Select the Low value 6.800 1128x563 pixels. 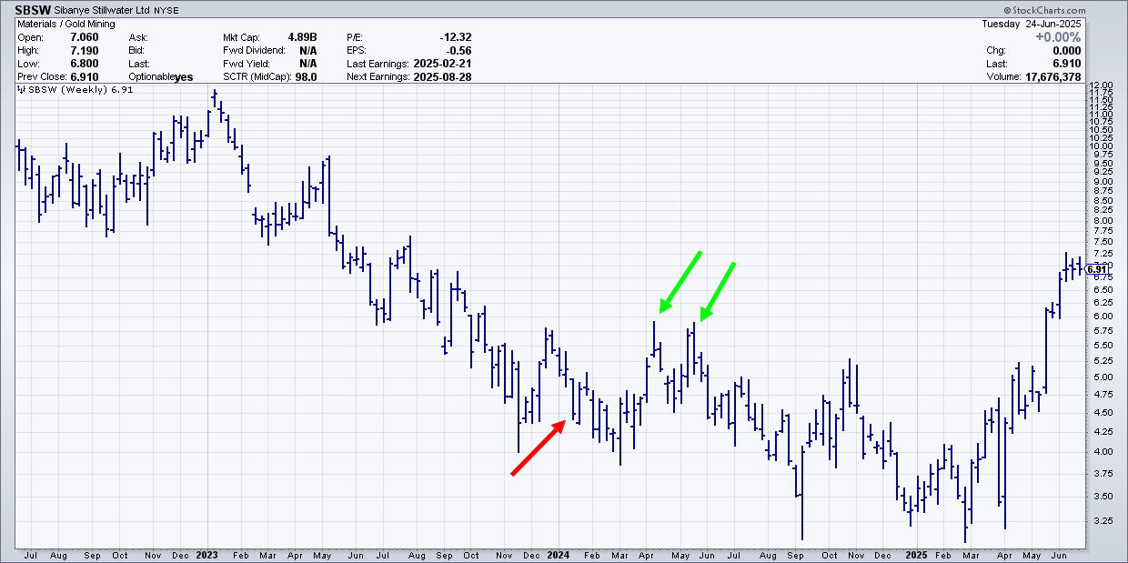pyautogui.click(x=85, y=64)
